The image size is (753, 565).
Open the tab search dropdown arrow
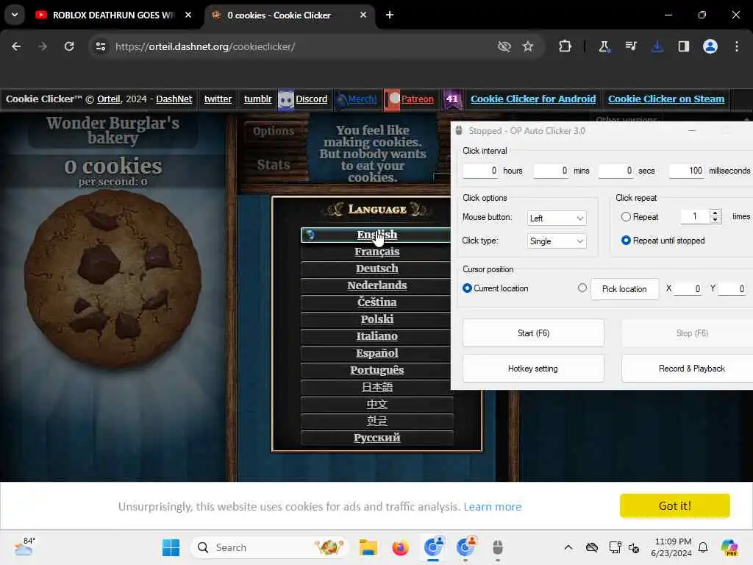click(15, 15)
